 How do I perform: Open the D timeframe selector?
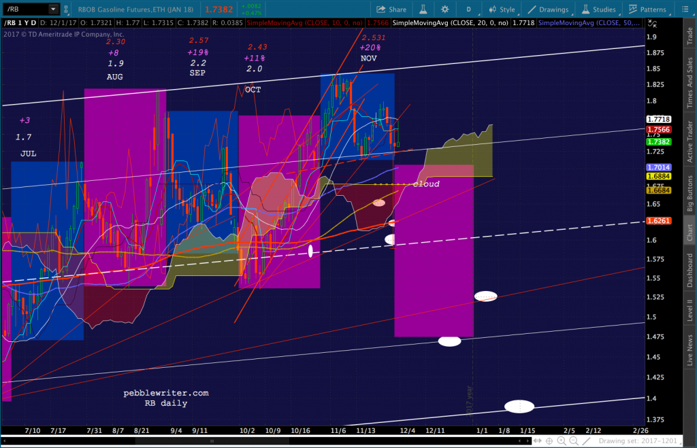[x=468, y=10]
